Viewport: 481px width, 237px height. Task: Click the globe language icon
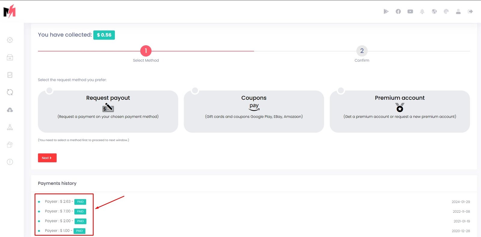coord(434,11)
